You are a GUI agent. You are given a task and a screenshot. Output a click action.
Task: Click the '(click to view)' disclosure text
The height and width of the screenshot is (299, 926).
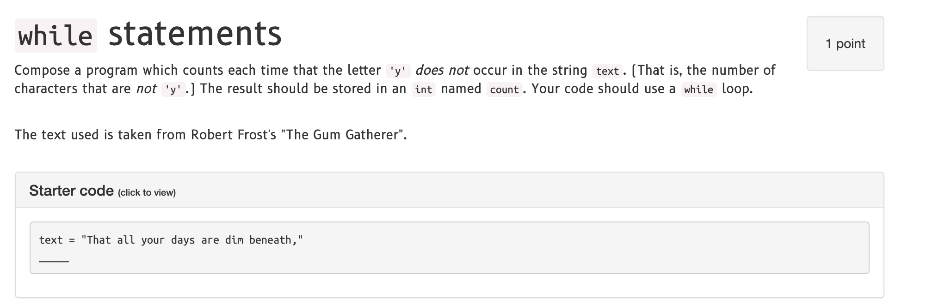coord(147,191)
